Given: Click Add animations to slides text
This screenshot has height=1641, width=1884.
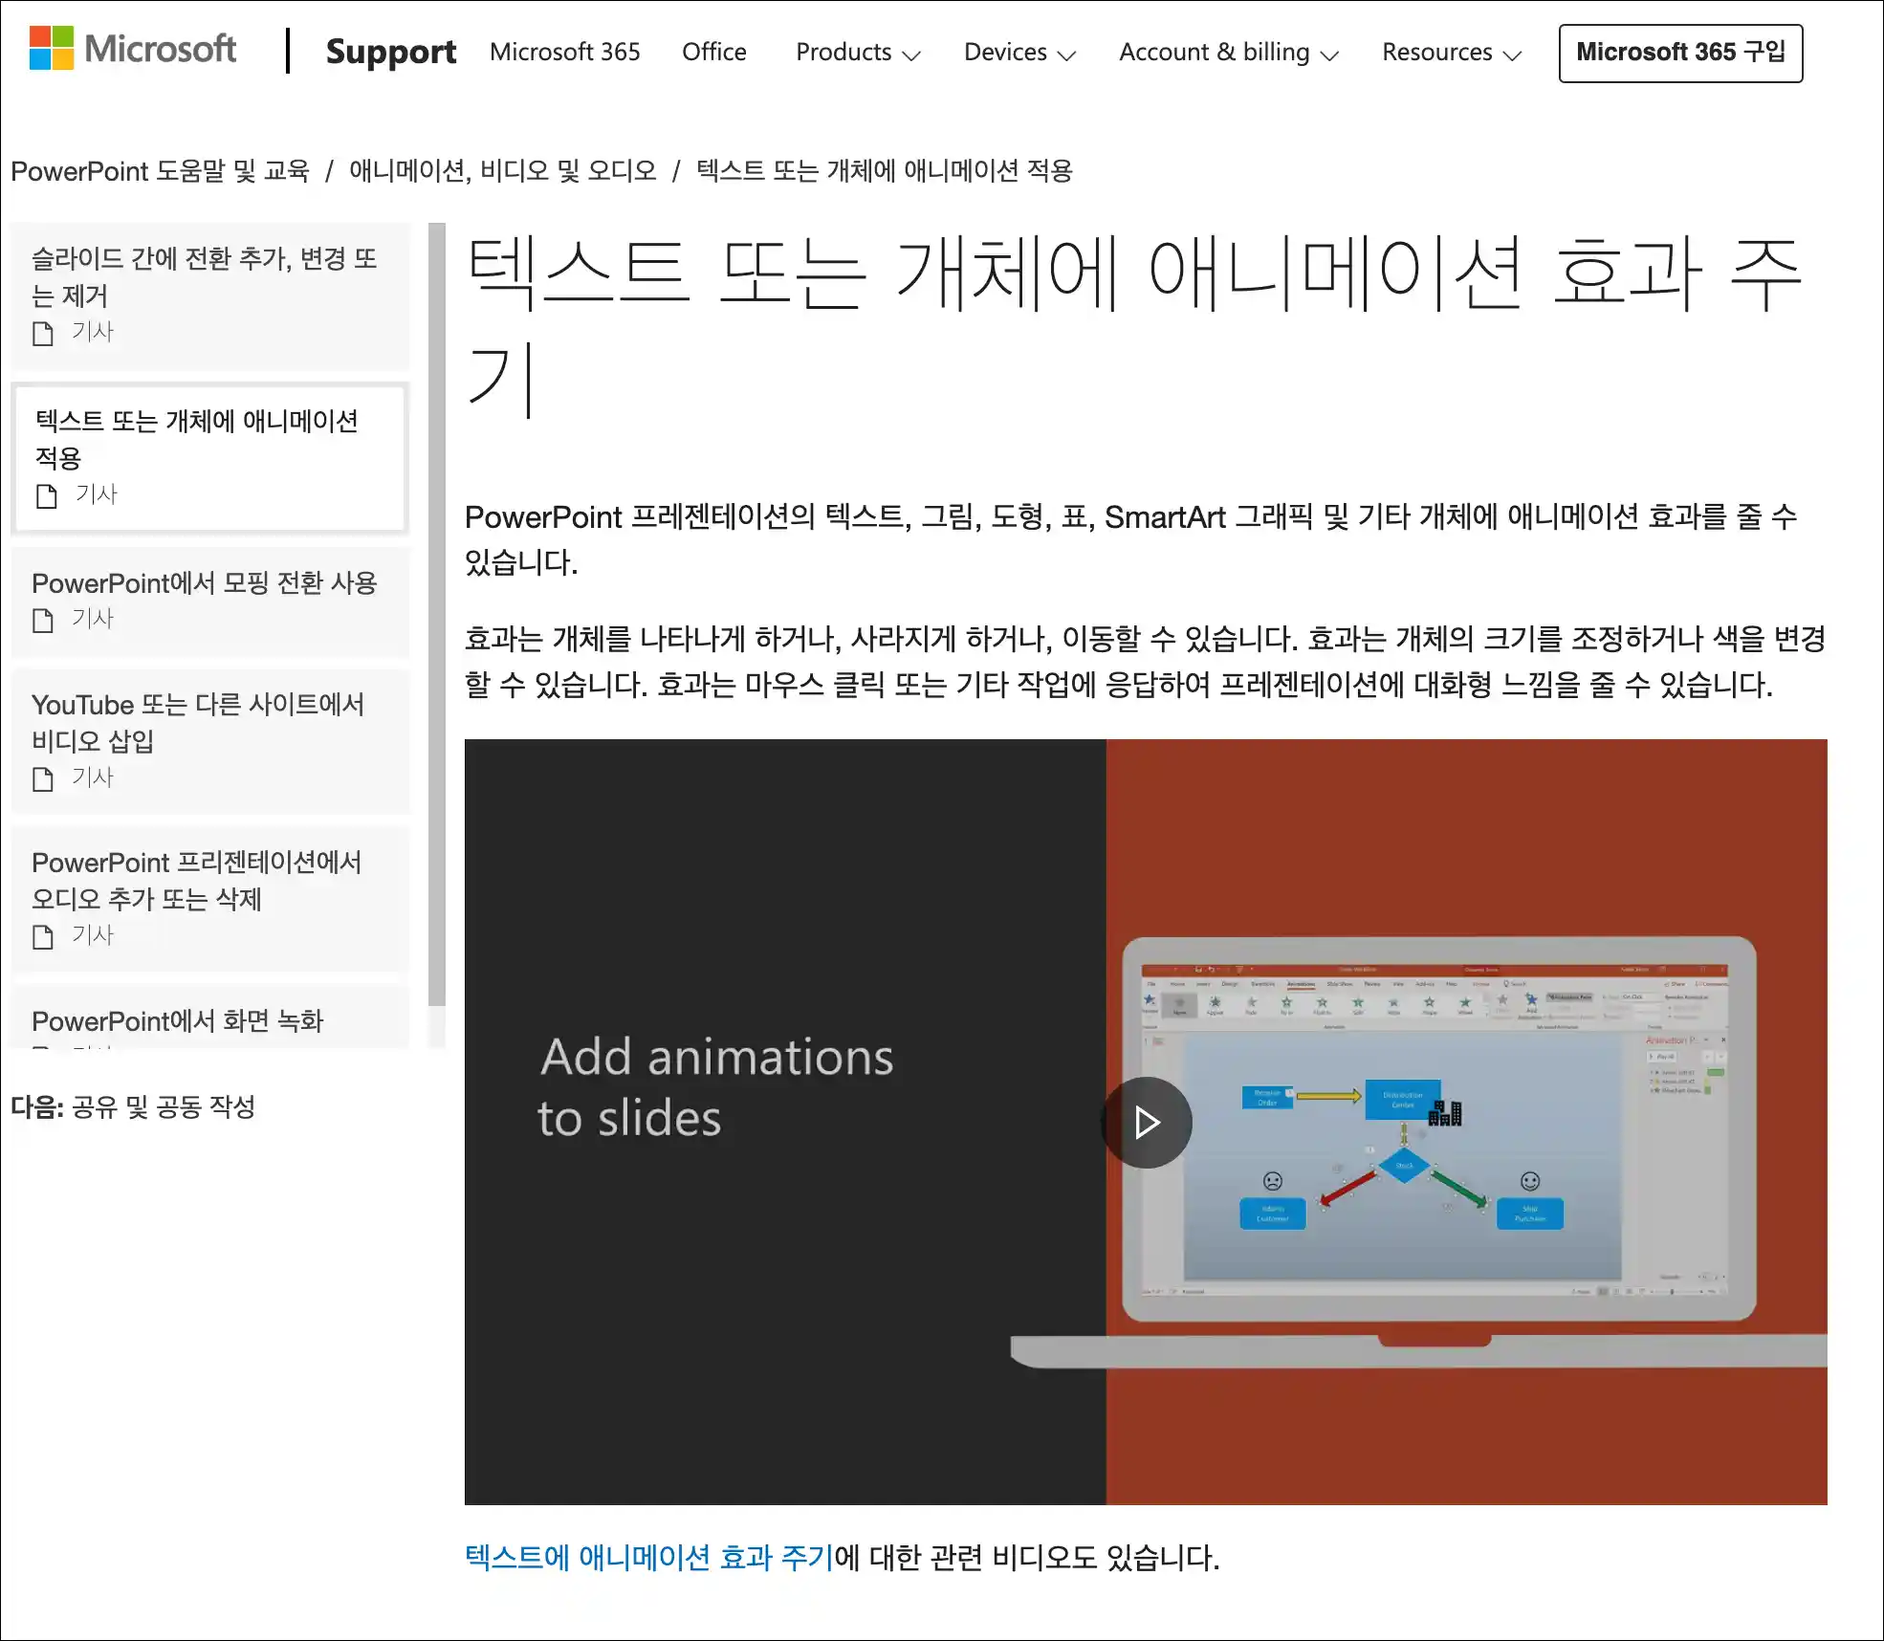Looking at the screenshot, I should pos(715,1086).
